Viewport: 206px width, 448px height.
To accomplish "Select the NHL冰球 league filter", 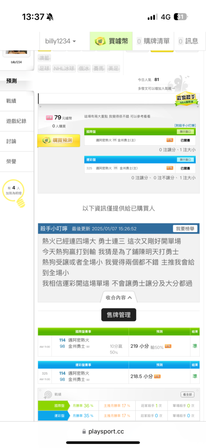I will coord(64,69).
